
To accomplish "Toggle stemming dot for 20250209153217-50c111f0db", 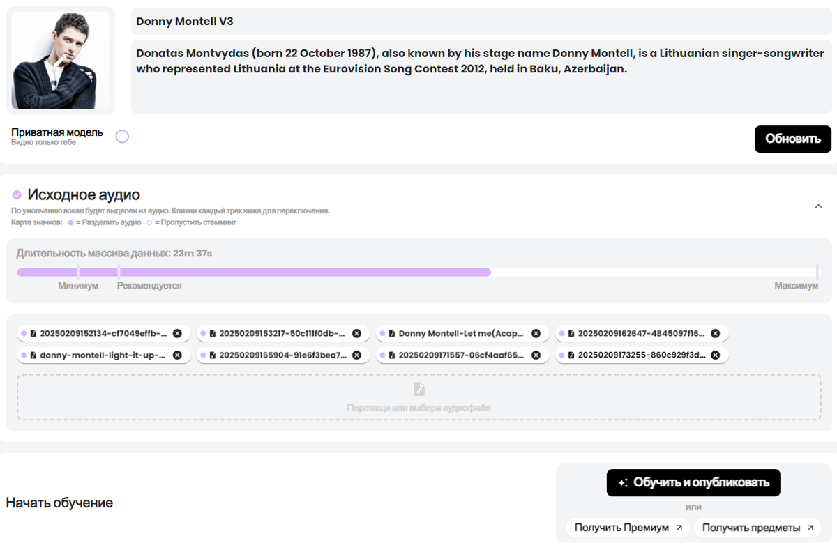I will [203, 334].
